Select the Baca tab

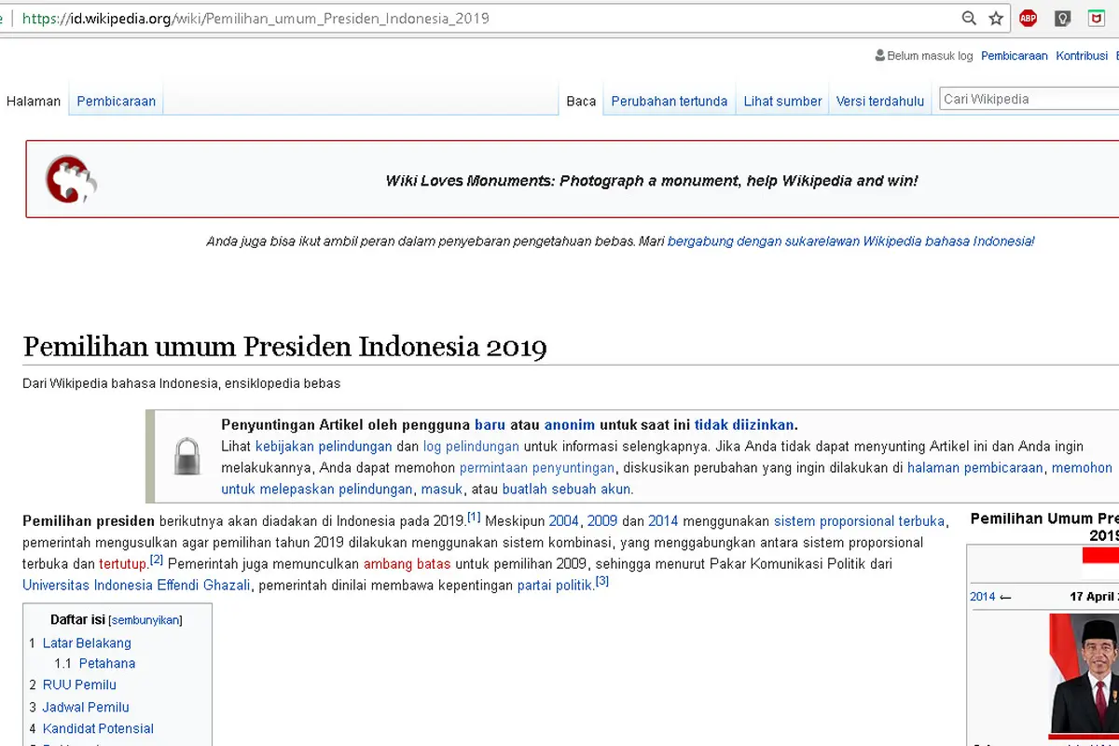pos(581,101)
